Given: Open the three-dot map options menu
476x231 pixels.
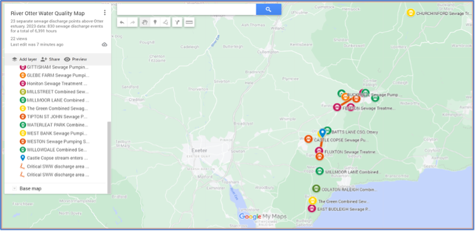Looking at the screenshot, I should click(105, 12).
